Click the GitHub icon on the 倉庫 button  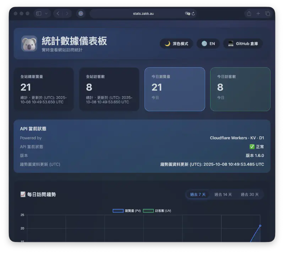click(230, 44)
